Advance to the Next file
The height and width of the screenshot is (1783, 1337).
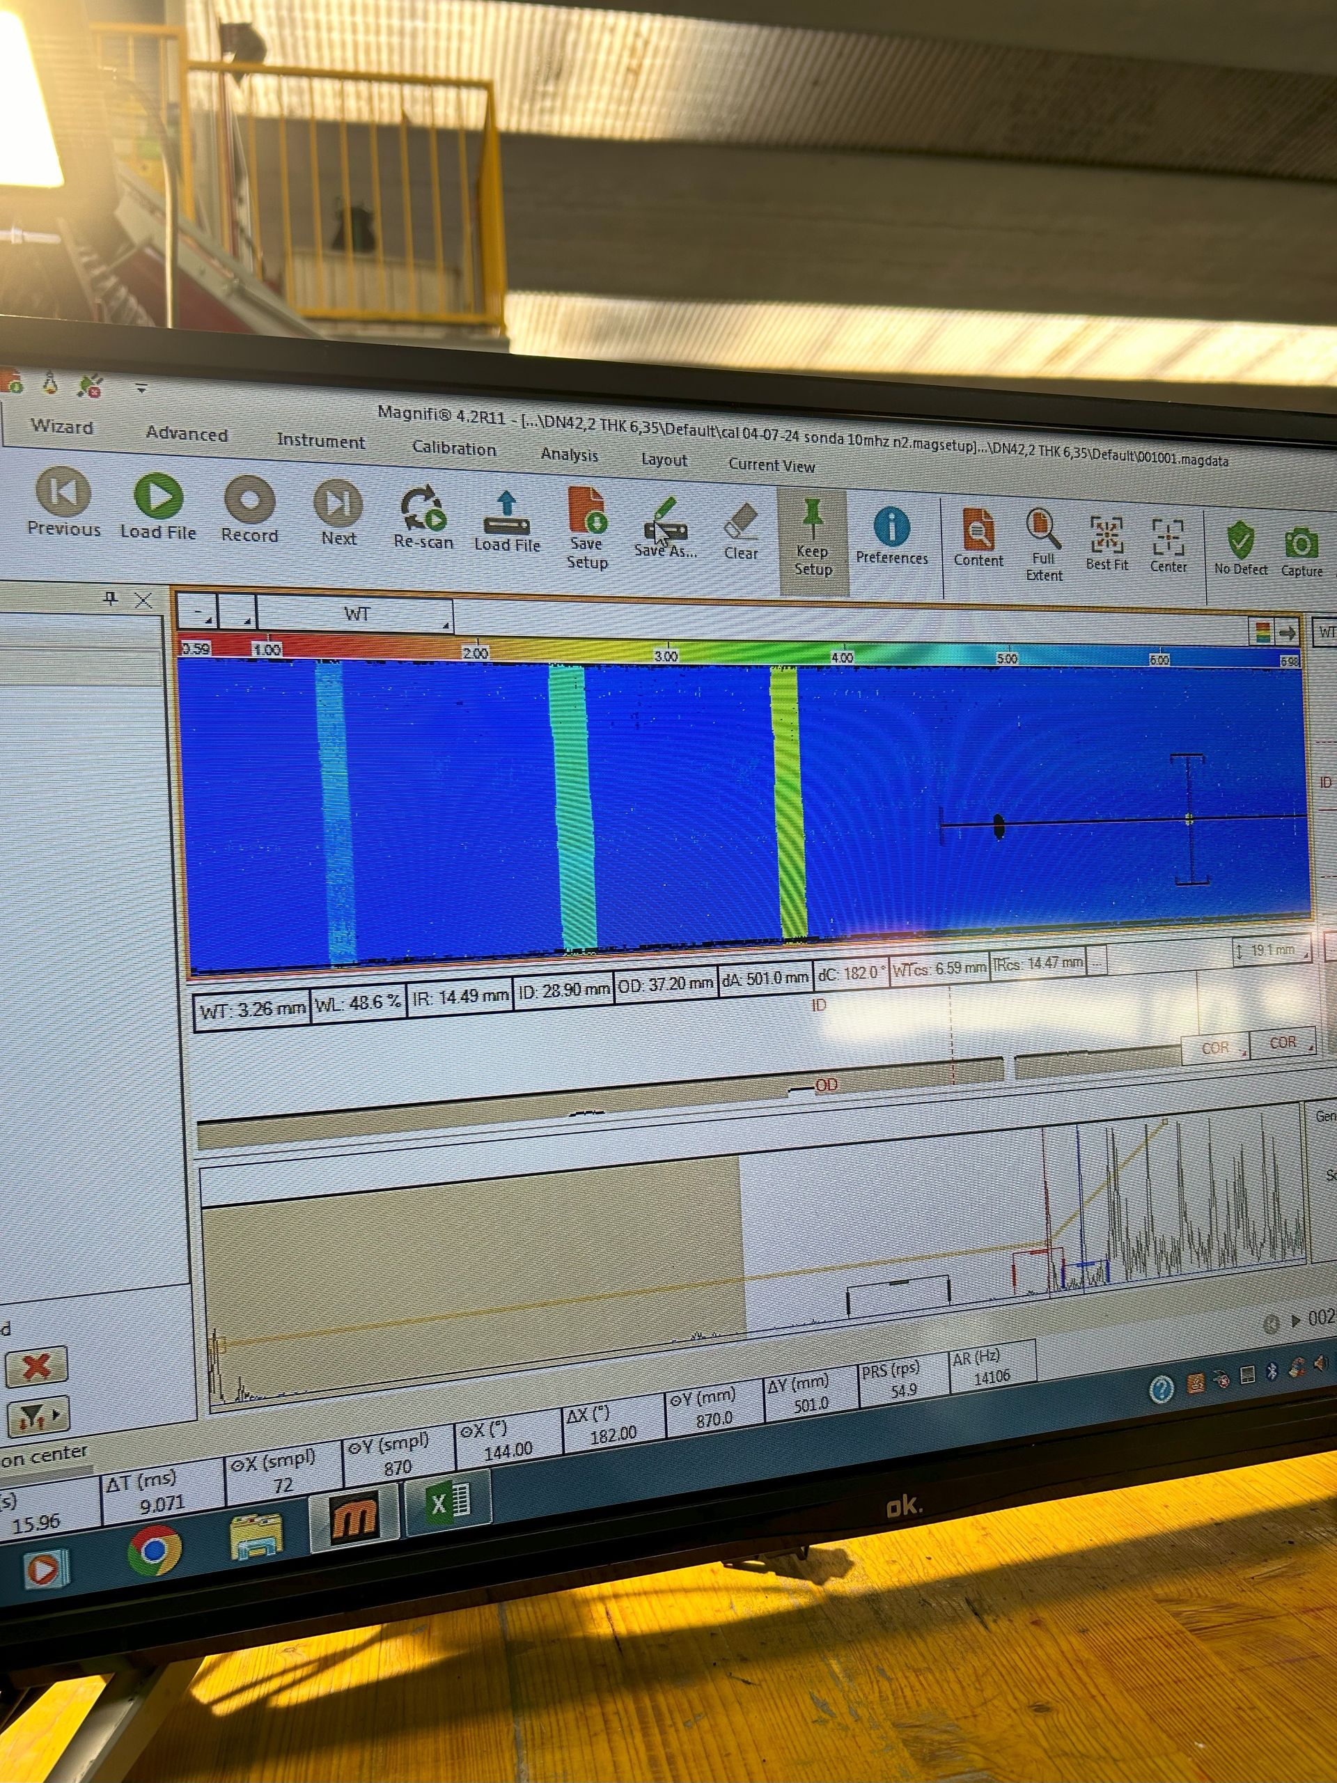click(338, 513)
